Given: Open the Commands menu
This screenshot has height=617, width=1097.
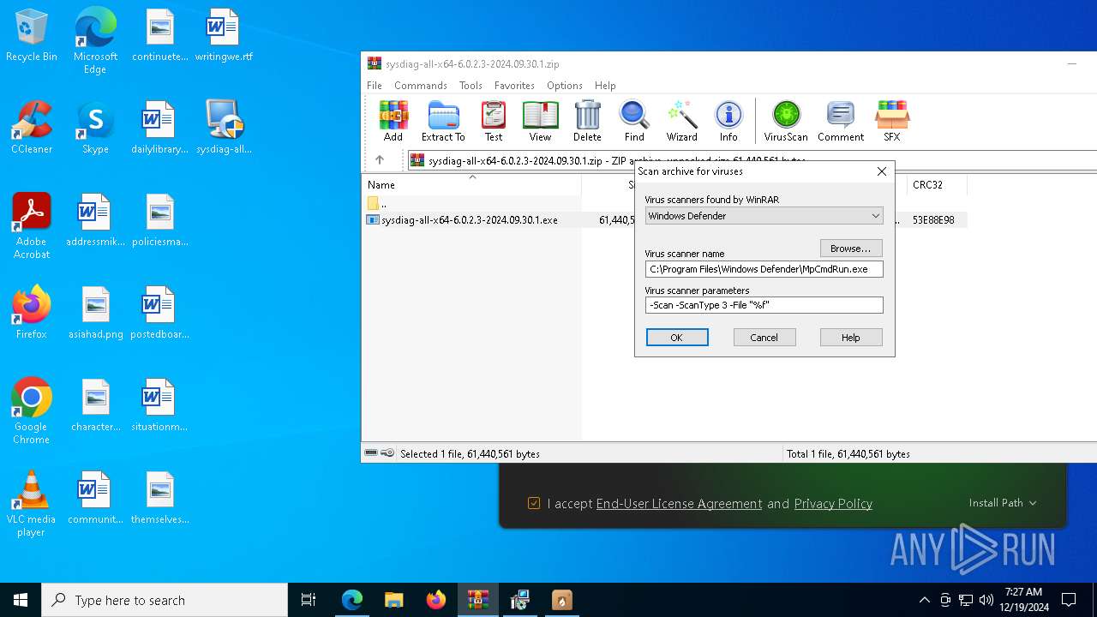Looking at the screenshot, I should (x=421, y=86).
